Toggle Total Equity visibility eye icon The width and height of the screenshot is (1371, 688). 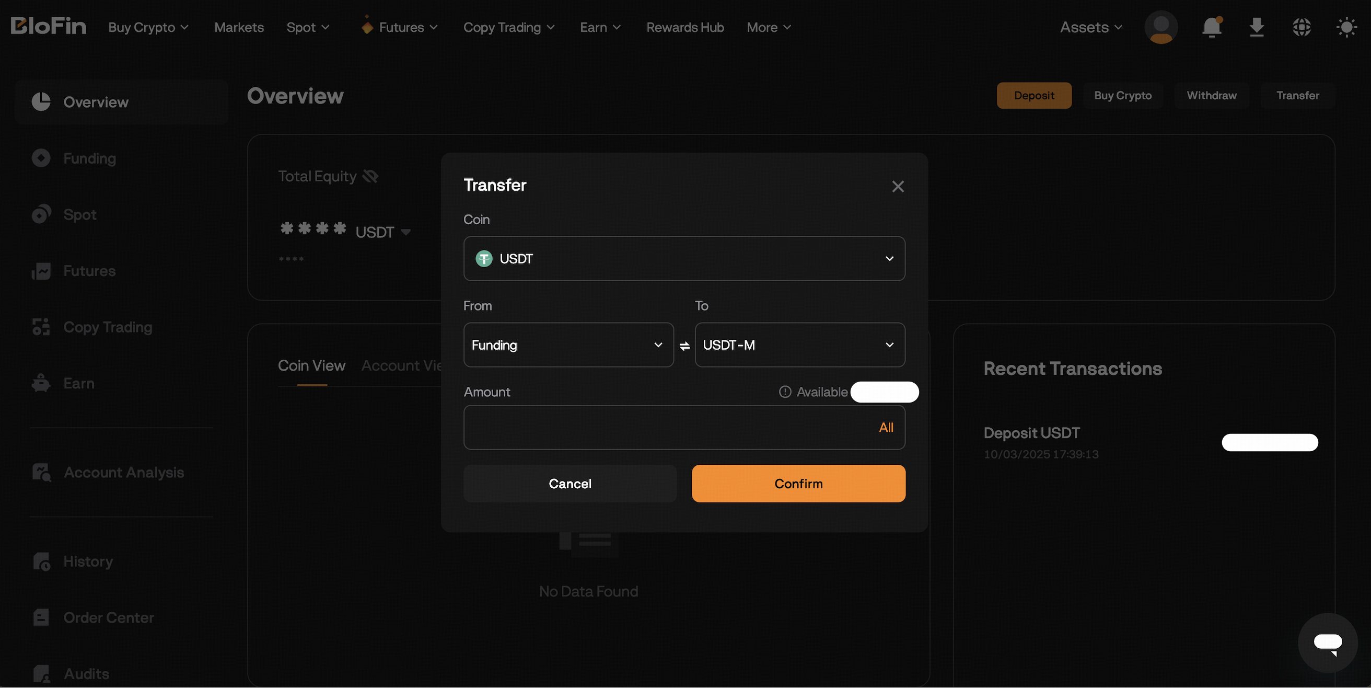[x=370, y=176]
